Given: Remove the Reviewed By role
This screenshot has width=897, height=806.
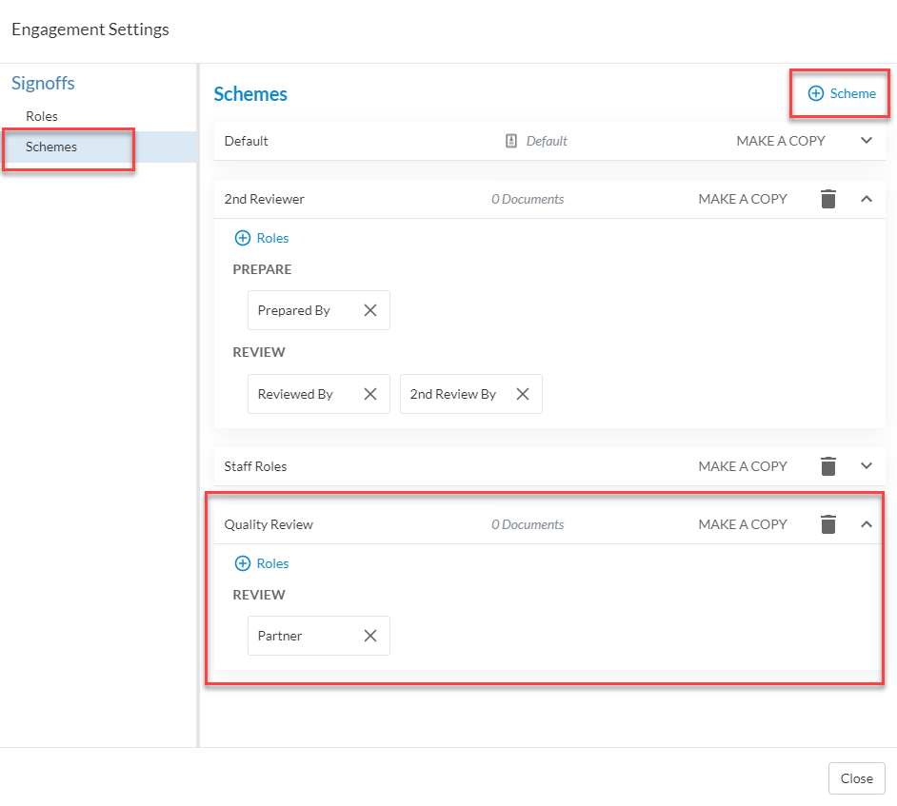Looking at the screenshot, I should [370, 394].
